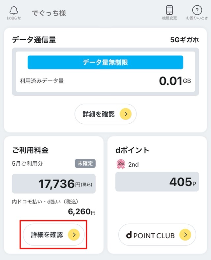Tap the yellow arrow beside POINT CLUB
Viewport: 211px width, 260px height.
click(x=185, y=235)
